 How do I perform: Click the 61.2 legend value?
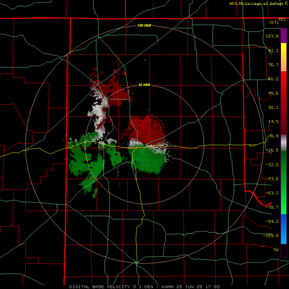pos(273,79)
